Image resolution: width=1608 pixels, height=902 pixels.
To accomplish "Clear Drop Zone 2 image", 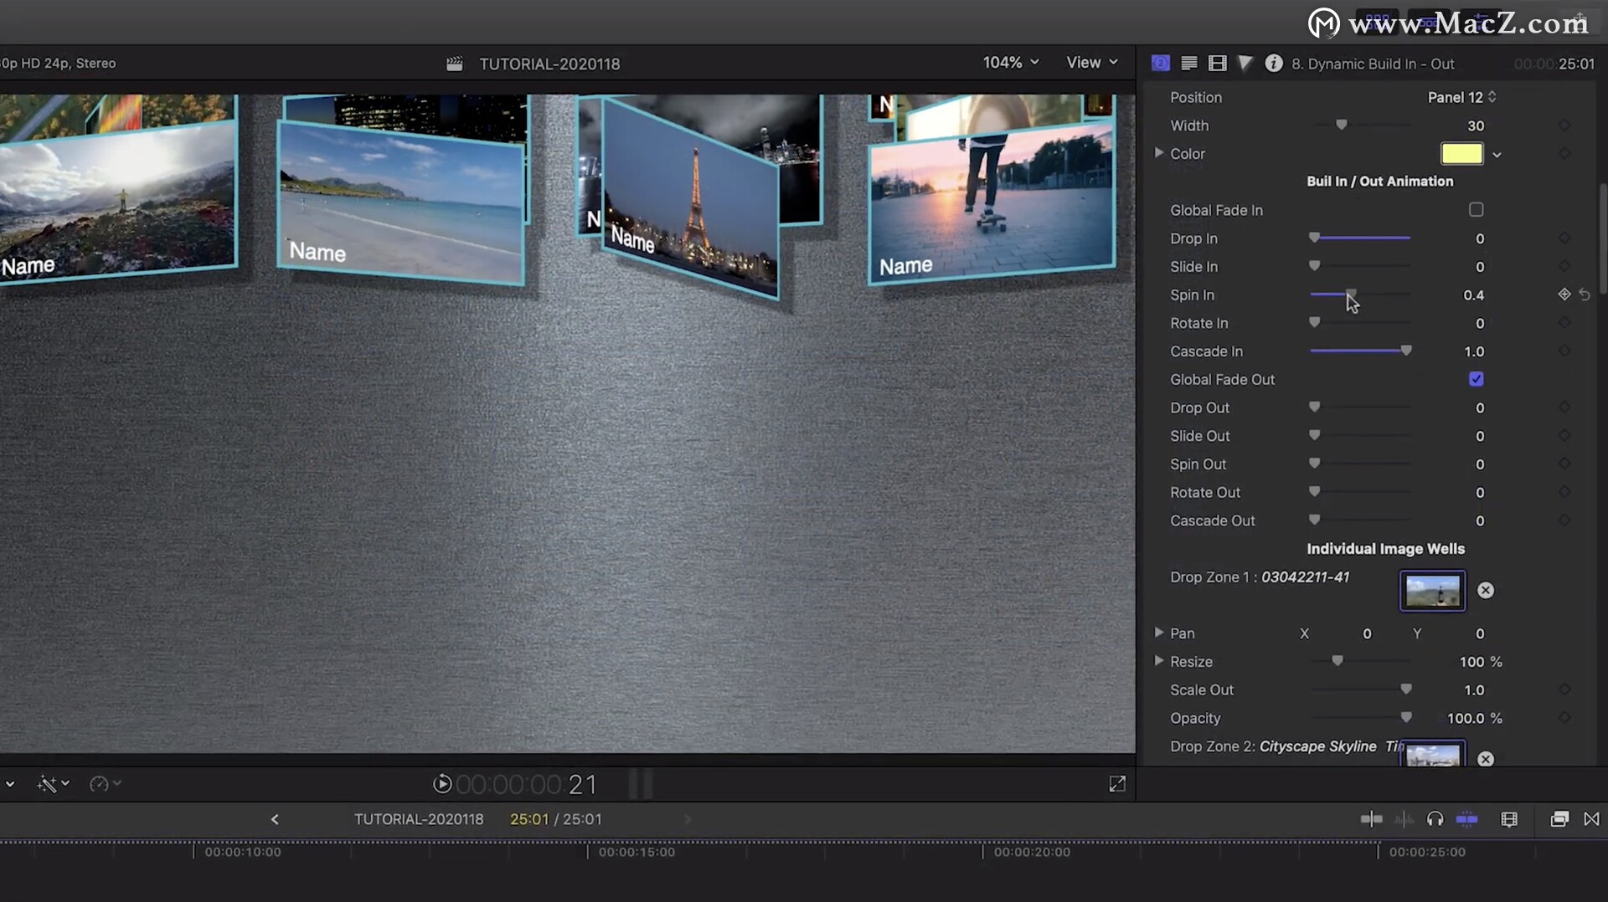I will point(1486,759).
